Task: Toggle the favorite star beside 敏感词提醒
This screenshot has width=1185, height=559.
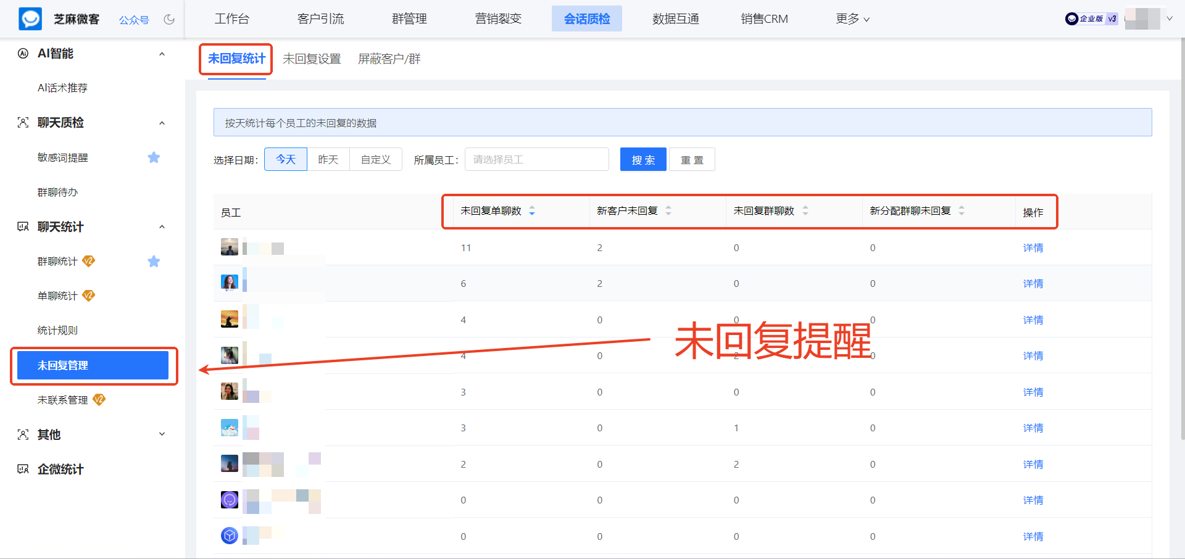Action: point(154,157)
